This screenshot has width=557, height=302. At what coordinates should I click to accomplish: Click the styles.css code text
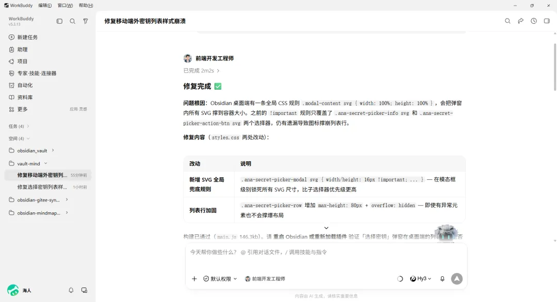click(x=225, y=137)
